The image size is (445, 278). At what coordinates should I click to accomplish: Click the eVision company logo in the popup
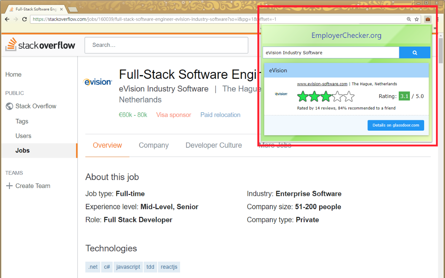click(x=281, y=93)
